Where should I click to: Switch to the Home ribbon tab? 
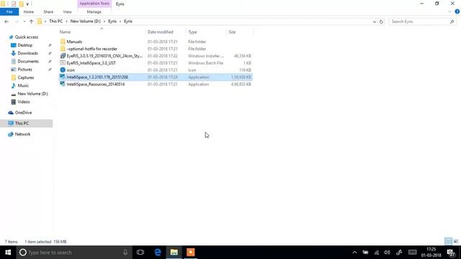[x=29, y=12]
